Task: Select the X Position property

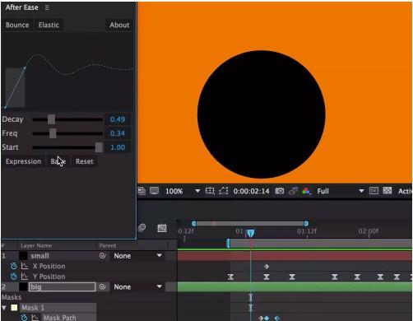Action: tap(49, 266)
